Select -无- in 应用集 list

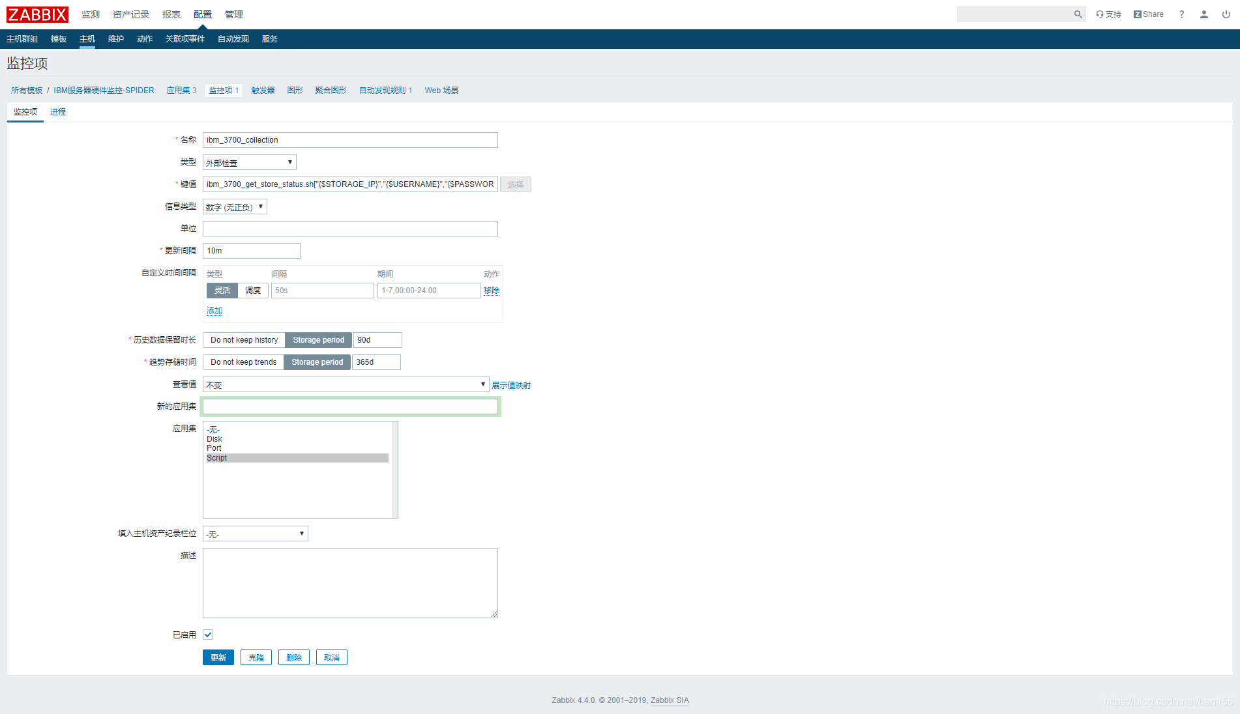(x=297, y=430)
